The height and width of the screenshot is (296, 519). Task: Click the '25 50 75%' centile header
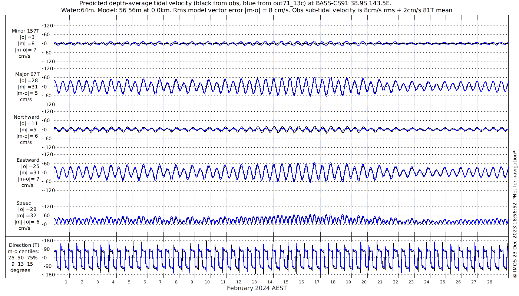[x=23, y=258]
